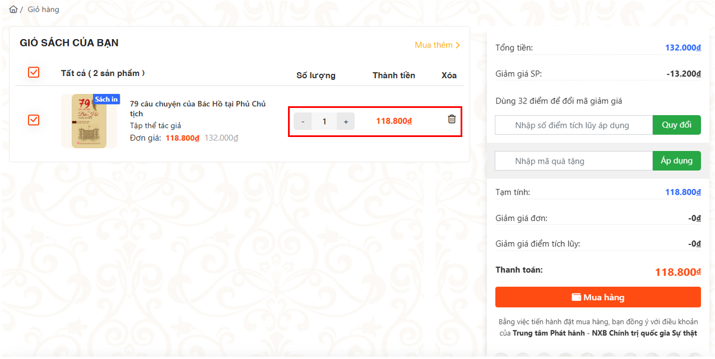
Task: Decrease quantity with minus button
Action: point(303,121)
